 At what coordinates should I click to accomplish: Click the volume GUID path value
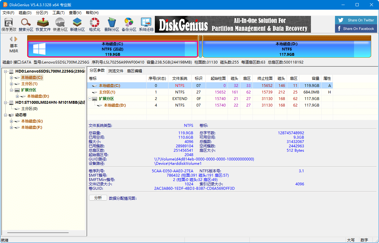(204, 159)
